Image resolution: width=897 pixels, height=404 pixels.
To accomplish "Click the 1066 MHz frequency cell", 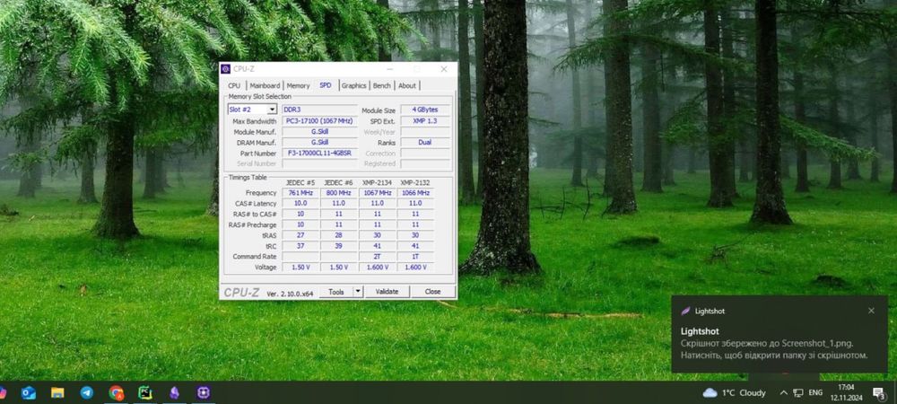I will [x=415, y=193].
